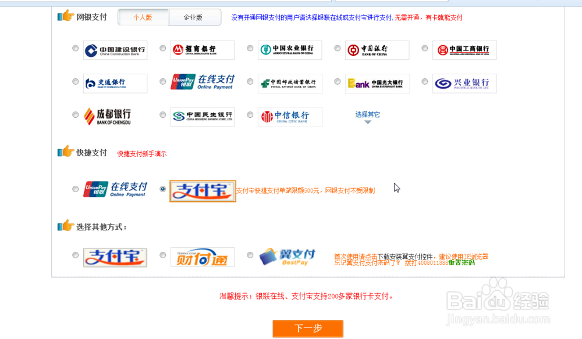Screen dimensions: 582x339
Task: Open the 快捷支付新手演示 link
Action: click(142, 154)
